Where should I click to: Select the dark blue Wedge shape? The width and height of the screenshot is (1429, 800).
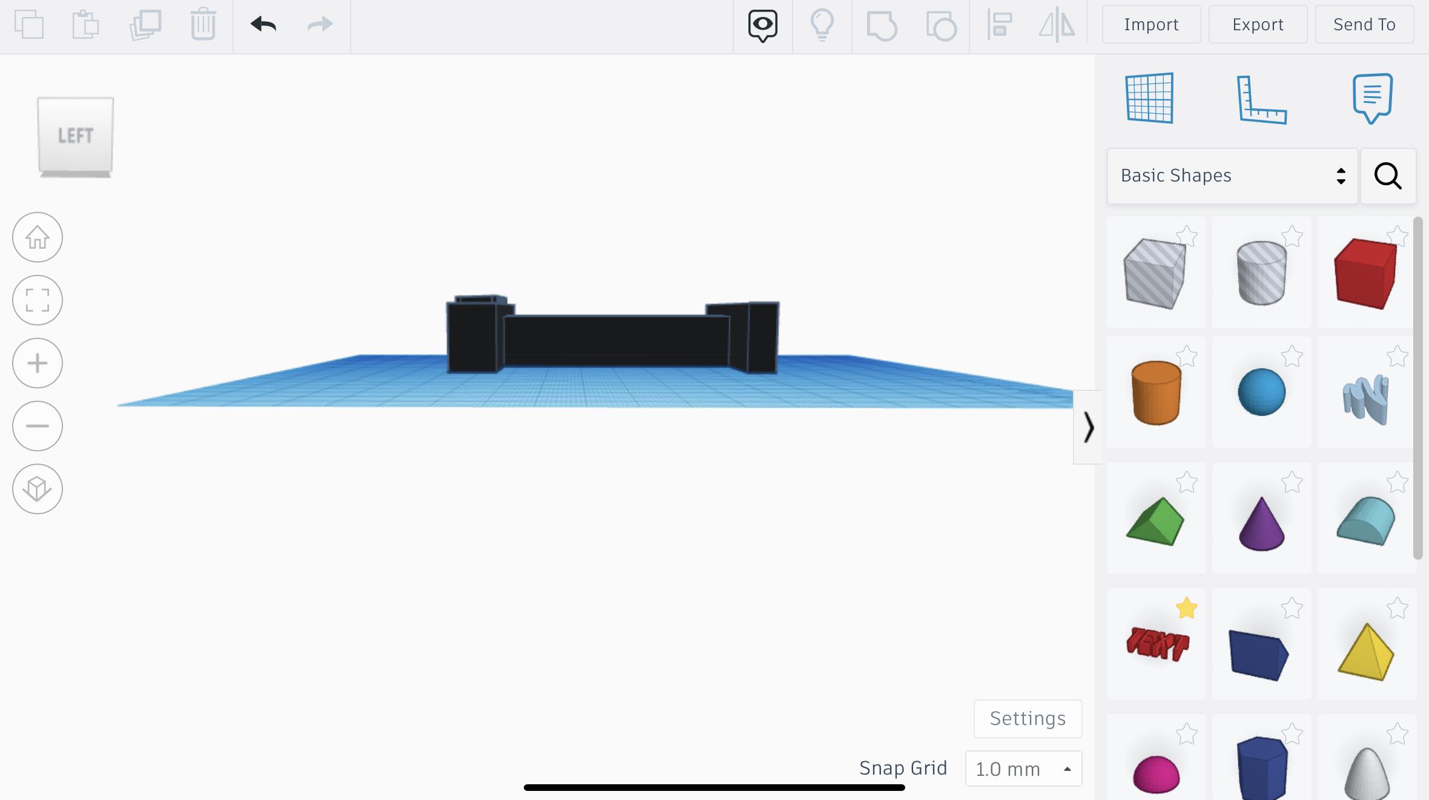1259,655
